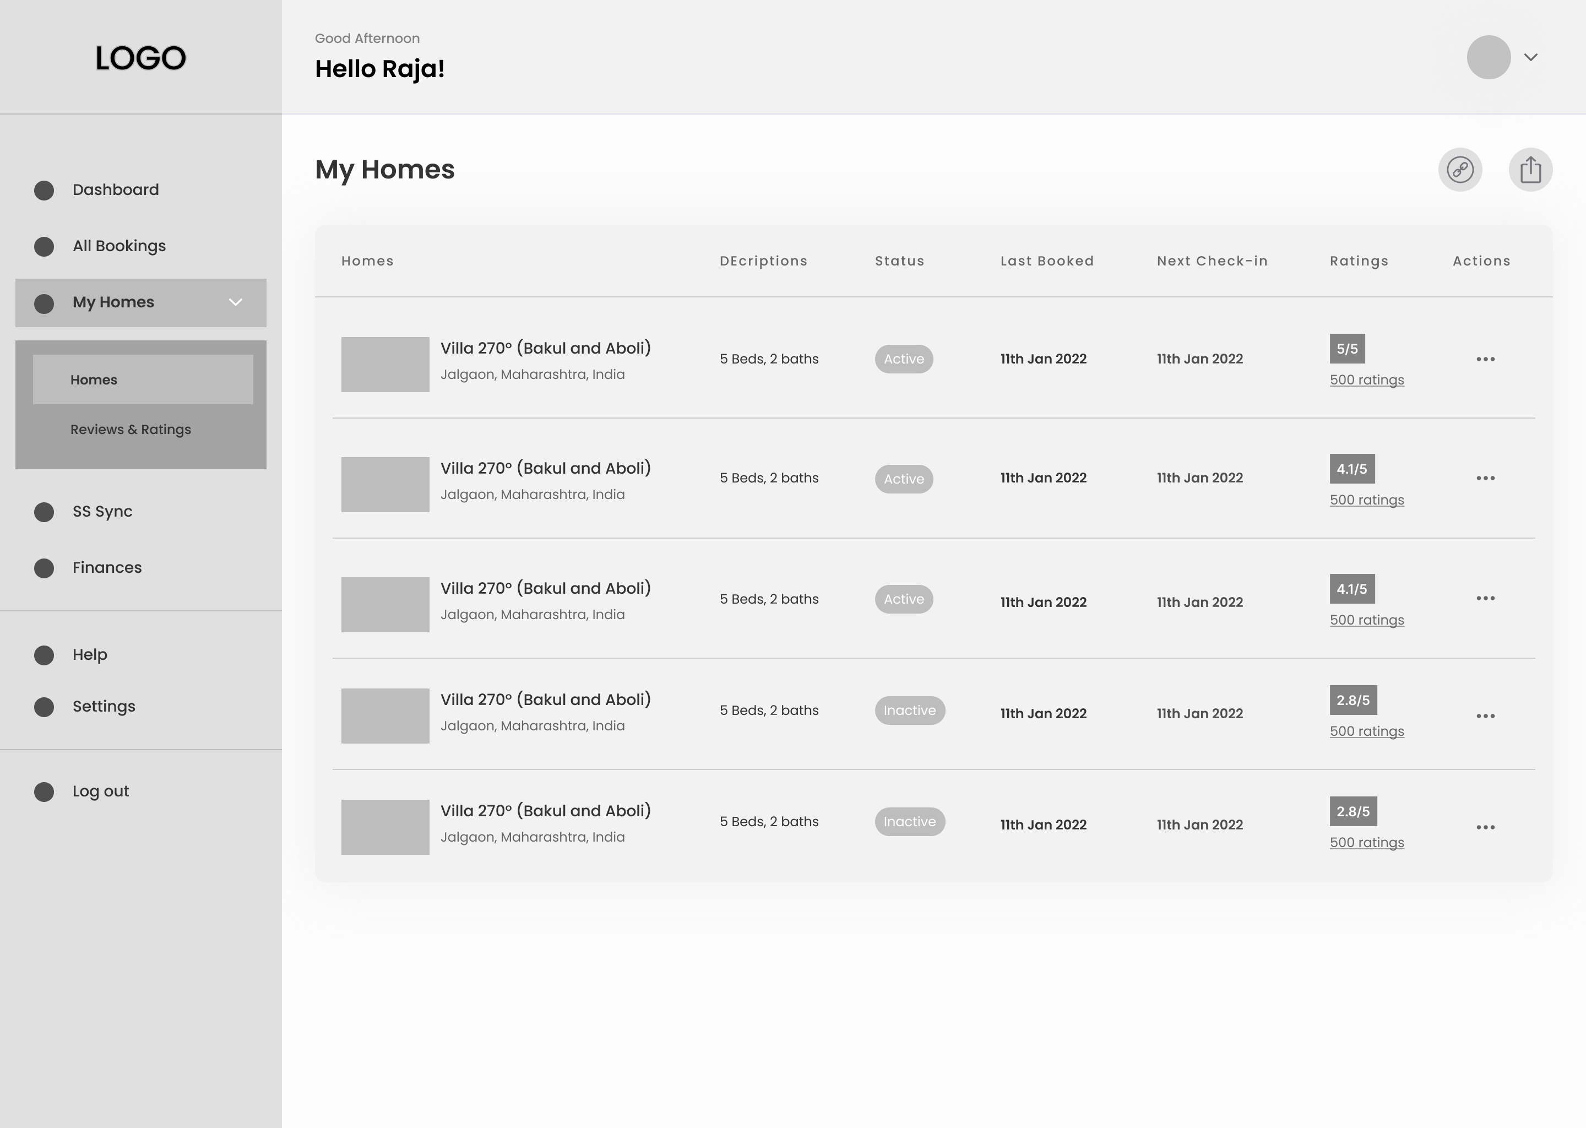1586x1128 pixels.
Task: Click the 5/5 rating badge
Action: tap(1346, 349)
